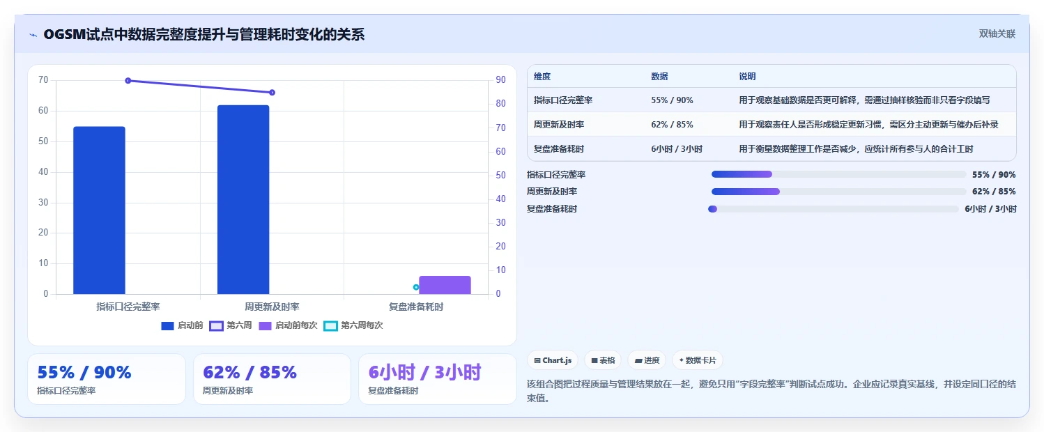Click the Chart.js tag
This screenshot has height=432, width=1044.
(553, 360)
